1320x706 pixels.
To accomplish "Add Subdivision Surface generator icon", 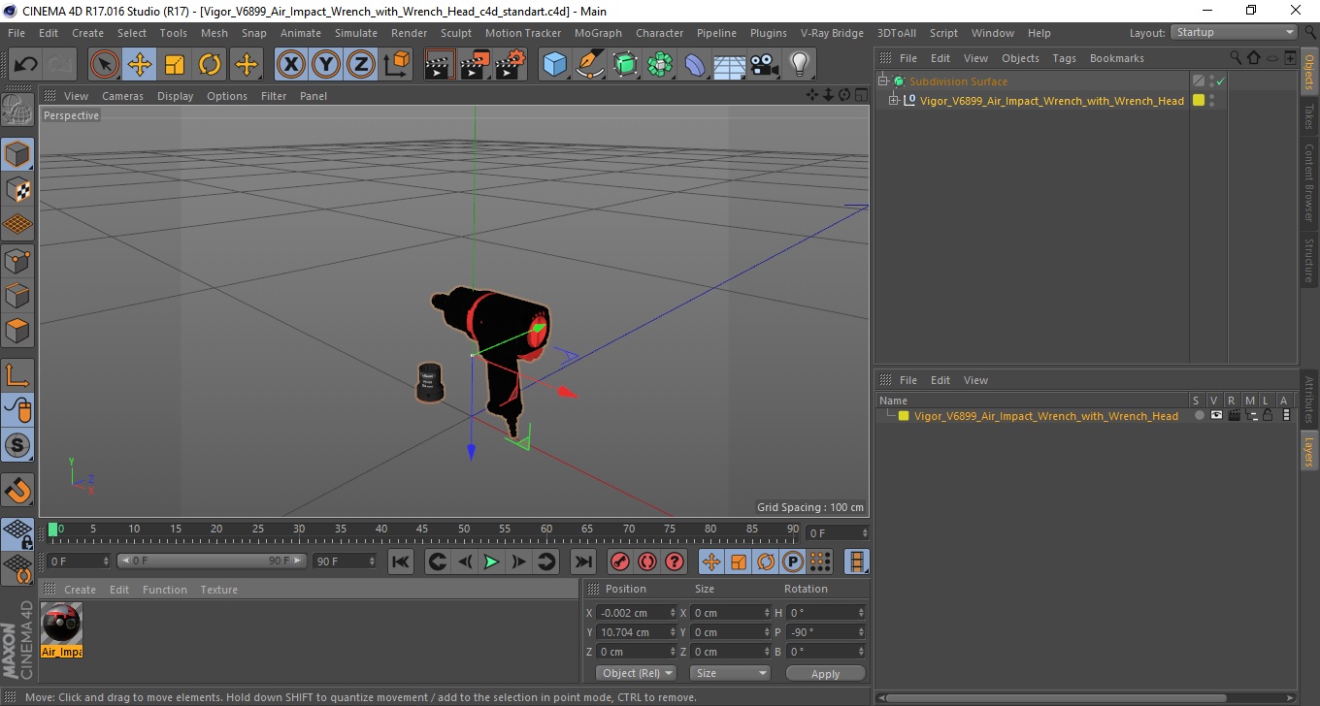I will (625, 65).
